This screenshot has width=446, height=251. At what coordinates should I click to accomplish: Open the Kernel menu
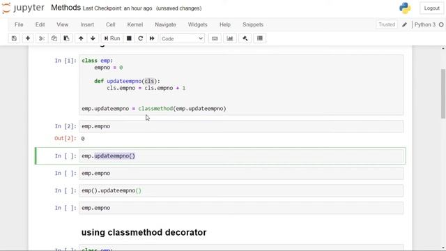pos(134,25)
